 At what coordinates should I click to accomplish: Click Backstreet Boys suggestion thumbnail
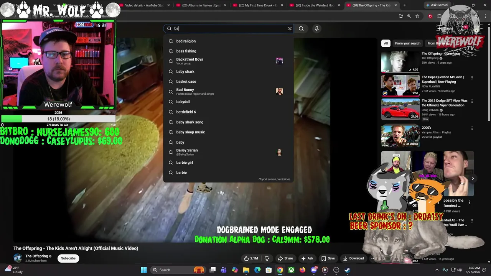coord(279,61)
